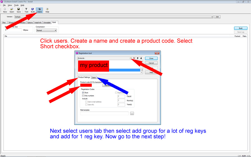The width and height of the screenshot is (251, 157).
Task: Open the Help toolbar icon
Action: coord(47,10)
